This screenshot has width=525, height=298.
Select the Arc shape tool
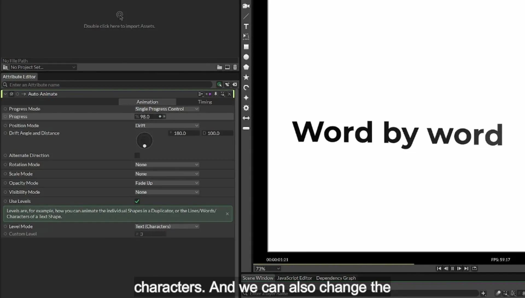(x=246, y=88)
